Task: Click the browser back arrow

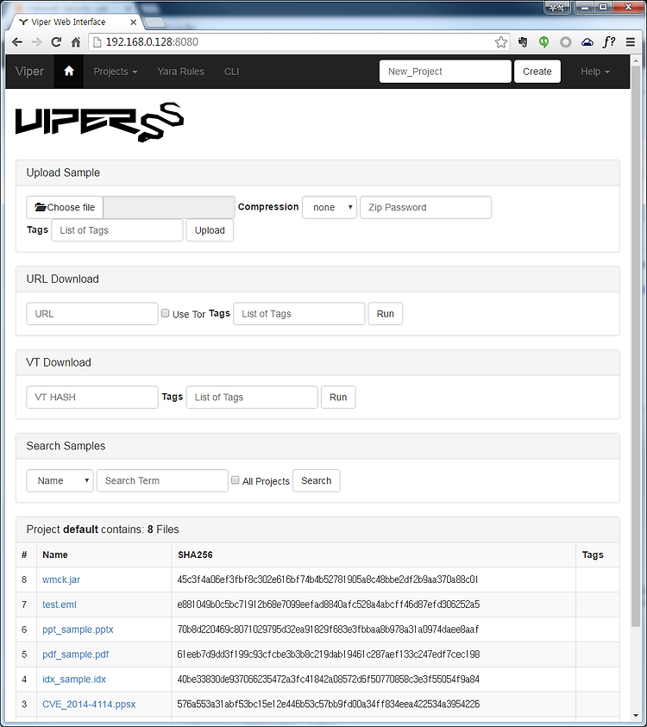Action: [x=17, y=42]
